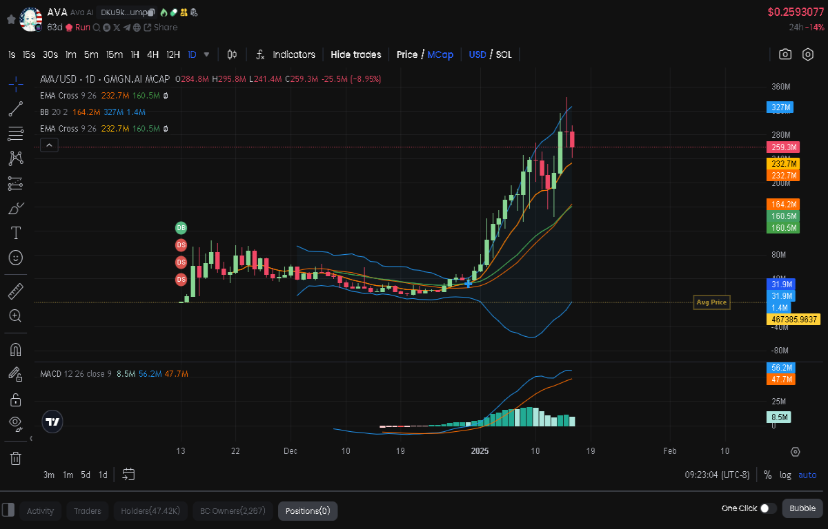
Task: Toggle log scale
Action: 785,475
